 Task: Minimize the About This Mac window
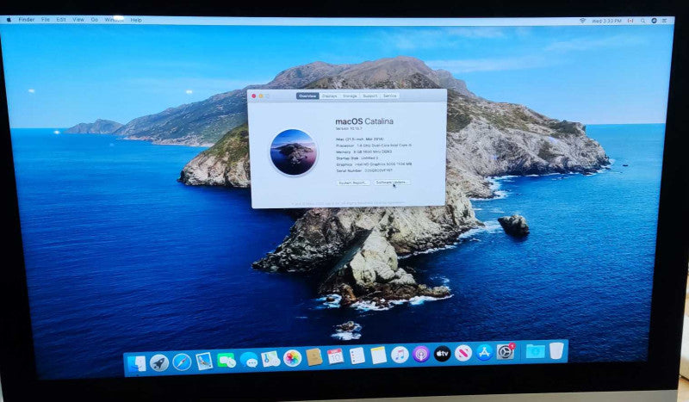pos(261,96)
